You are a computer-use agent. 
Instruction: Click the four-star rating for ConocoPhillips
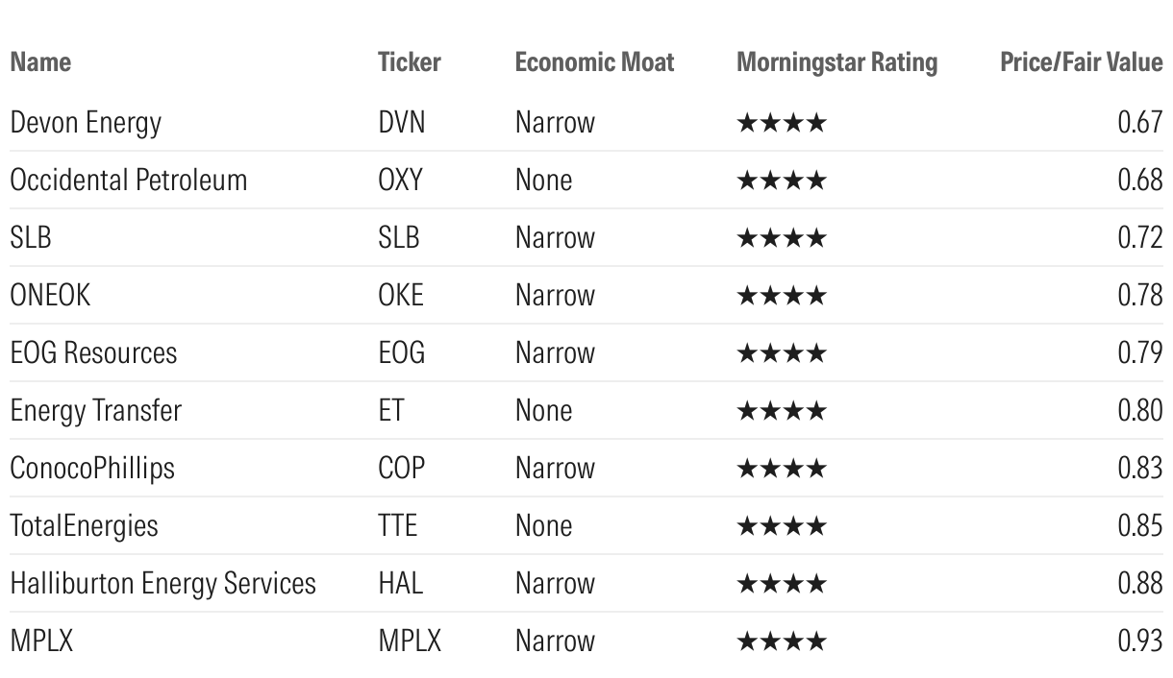781,469
